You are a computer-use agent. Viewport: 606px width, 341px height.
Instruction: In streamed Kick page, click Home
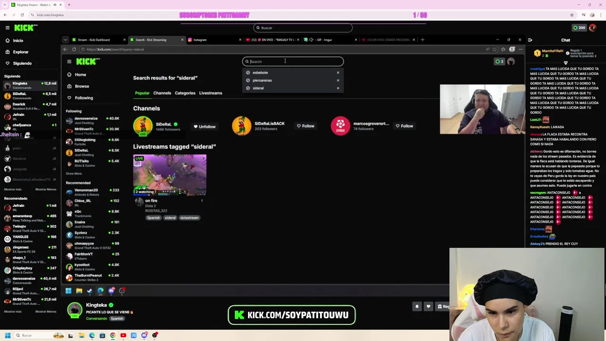point(80,75)
